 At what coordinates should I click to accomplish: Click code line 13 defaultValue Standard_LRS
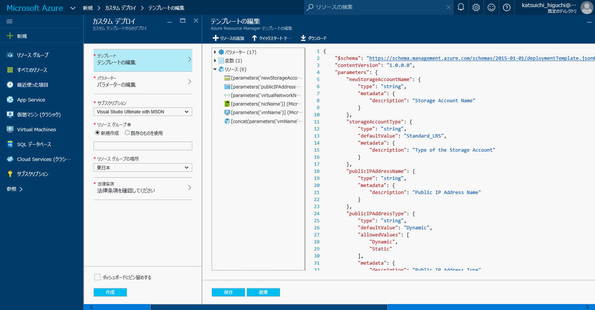[x=402, y=136]
